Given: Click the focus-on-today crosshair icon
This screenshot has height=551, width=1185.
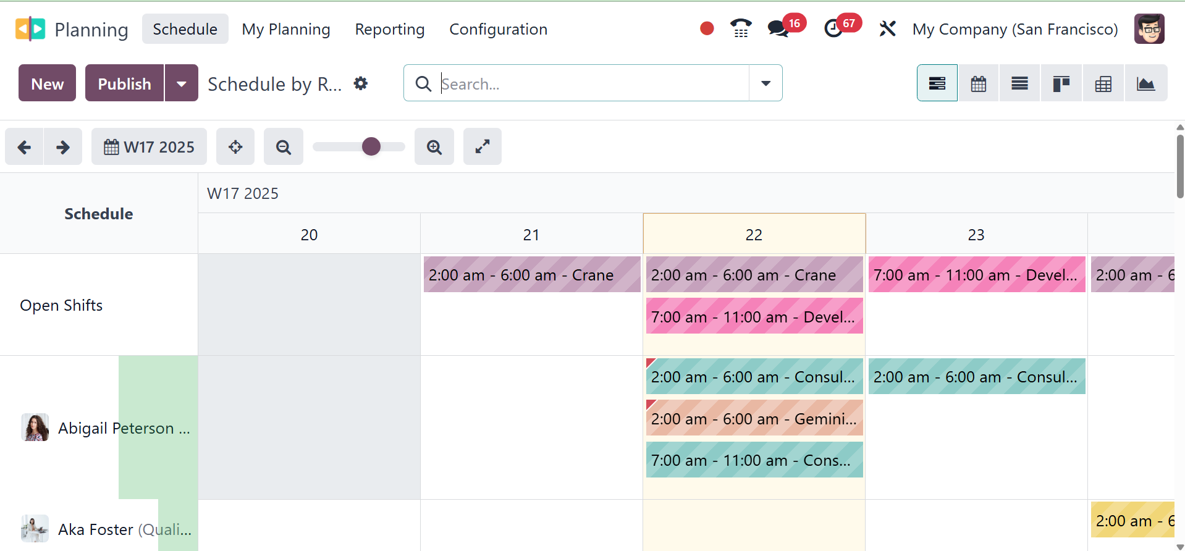Looking at the screenshot, I should point(235,147).
